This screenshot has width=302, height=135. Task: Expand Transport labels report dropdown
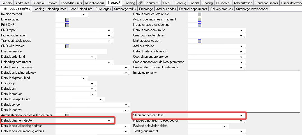point(109,41)
